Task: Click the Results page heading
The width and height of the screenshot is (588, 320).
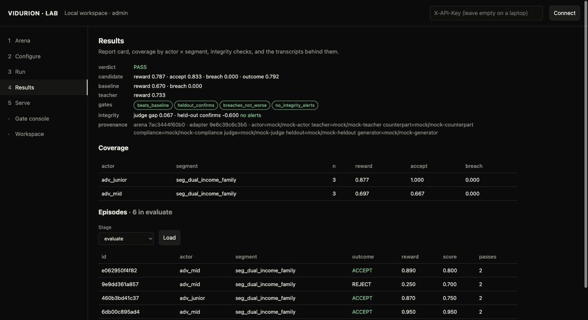Action: (x=111, y=41)
